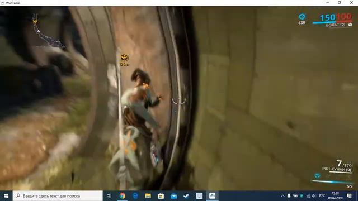Click the yellow objective waypoint marker
The image size is (358, 201).
pos(124,58)
